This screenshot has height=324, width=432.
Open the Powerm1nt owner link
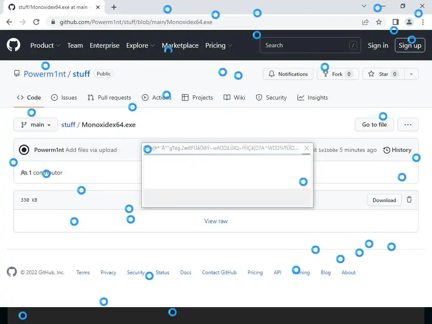(x=45, y=74)
